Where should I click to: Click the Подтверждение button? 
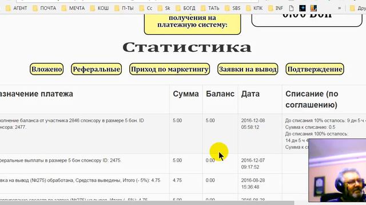315,69
